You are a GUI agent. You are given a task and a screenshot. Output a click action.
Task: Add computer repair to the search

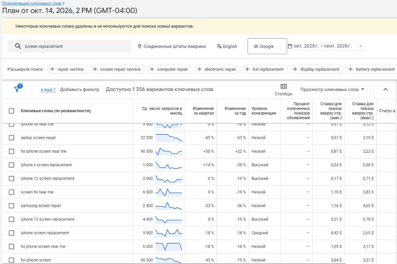170,69
